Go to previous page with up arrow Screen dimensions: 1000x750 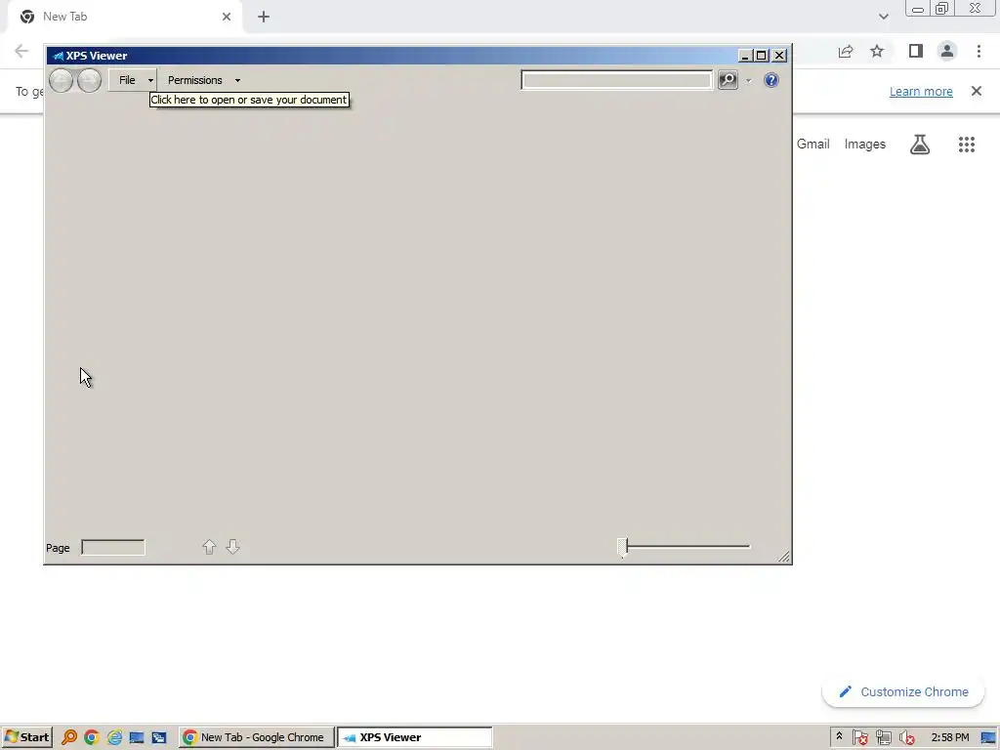(x=209, y=547)
